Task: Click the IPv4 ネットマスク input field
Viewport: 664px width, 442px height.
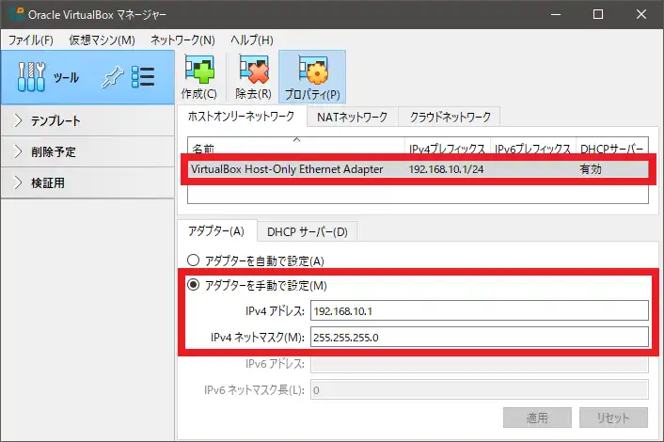Action: (x=480, y=337)
